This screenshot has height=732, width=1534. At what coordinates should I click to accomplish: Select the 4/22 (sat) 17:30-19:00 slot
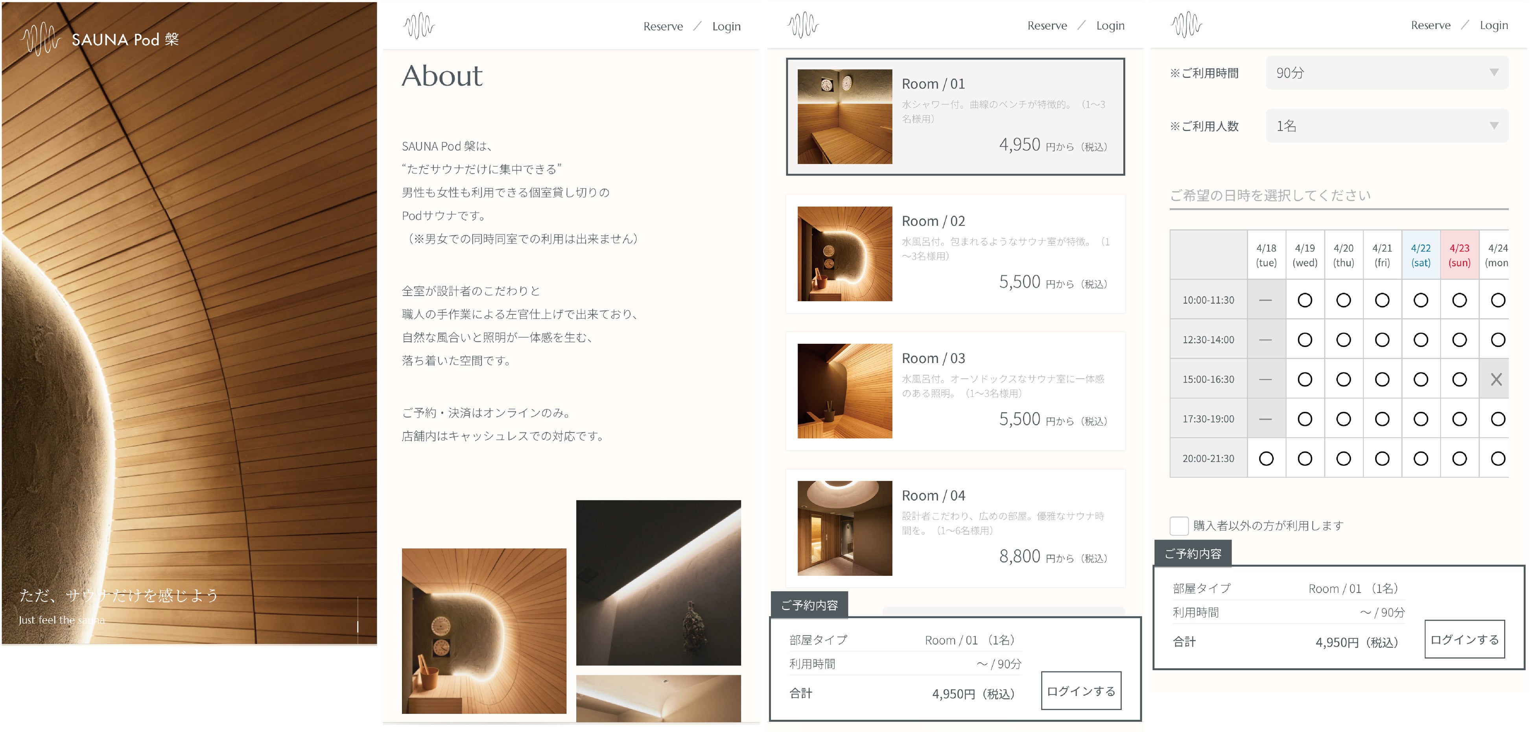pos(1420,419)
